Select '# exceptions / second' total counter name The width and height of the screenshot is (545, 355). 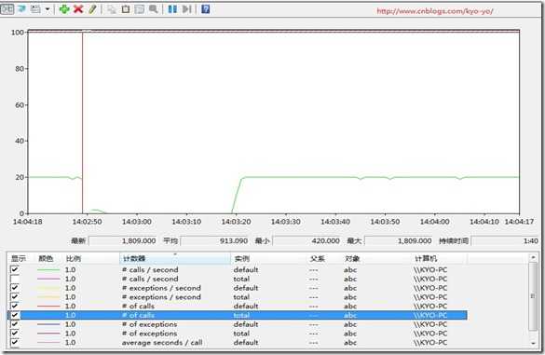(x=161, y=297)
